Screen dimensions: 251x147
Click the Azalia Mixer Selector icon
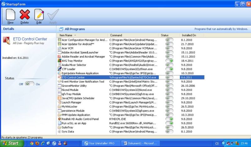(59, 65)
